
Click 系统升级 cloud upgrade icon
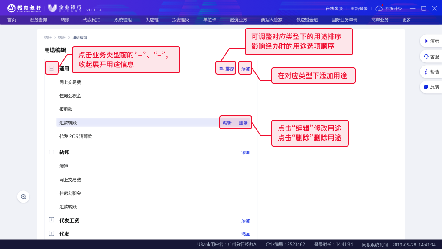point(379,8)
